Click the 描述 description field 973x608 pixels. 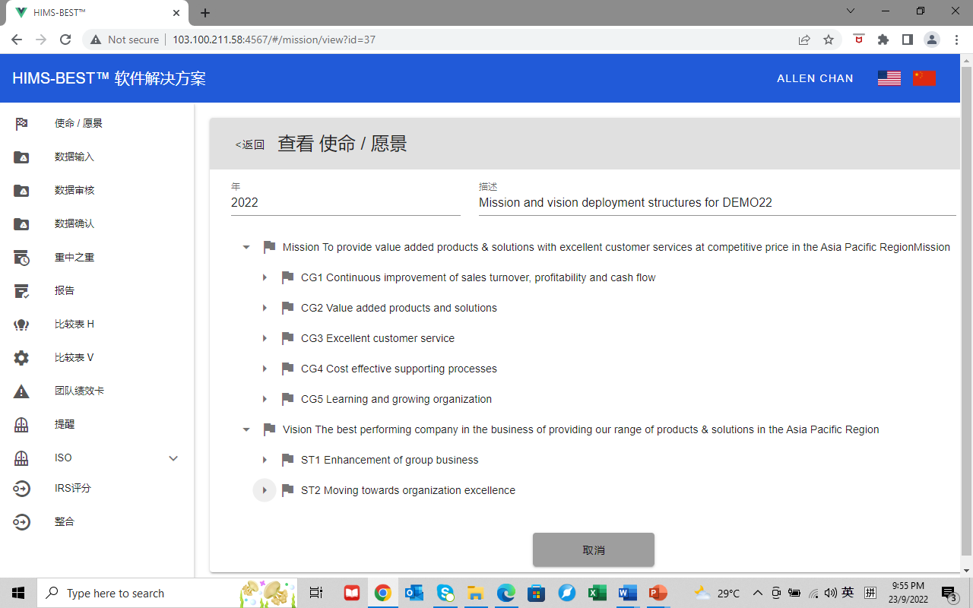tap(716, 203)
